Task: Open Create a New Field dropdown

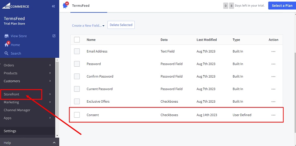Action: [x=88, y=26]
